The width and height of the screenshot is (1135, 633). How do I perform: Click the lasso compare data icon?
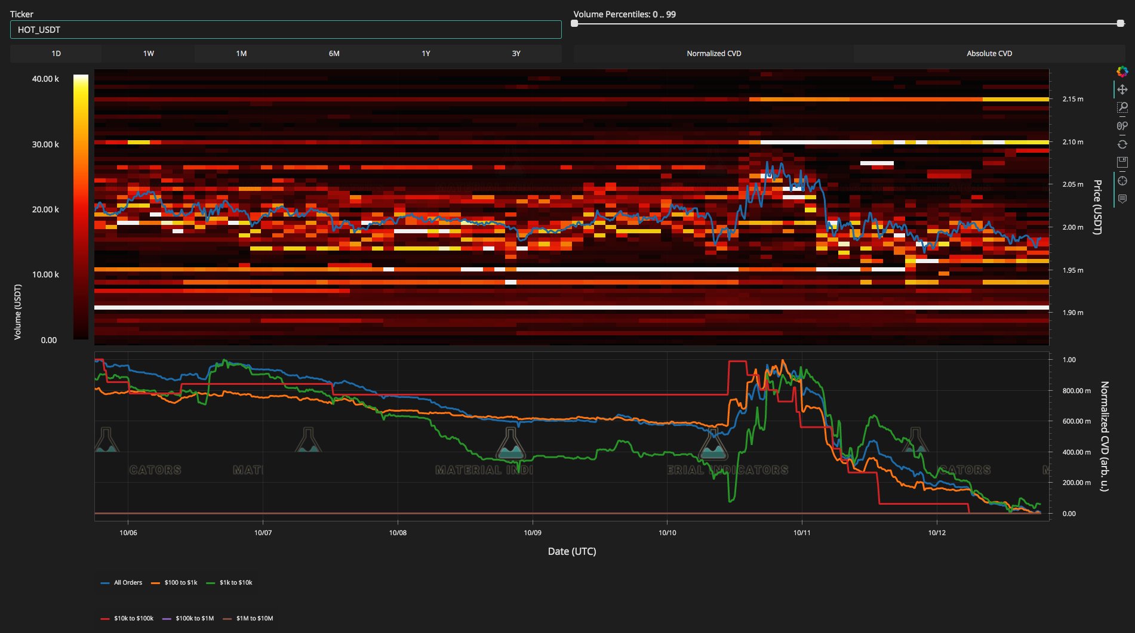coord(1123,126)
